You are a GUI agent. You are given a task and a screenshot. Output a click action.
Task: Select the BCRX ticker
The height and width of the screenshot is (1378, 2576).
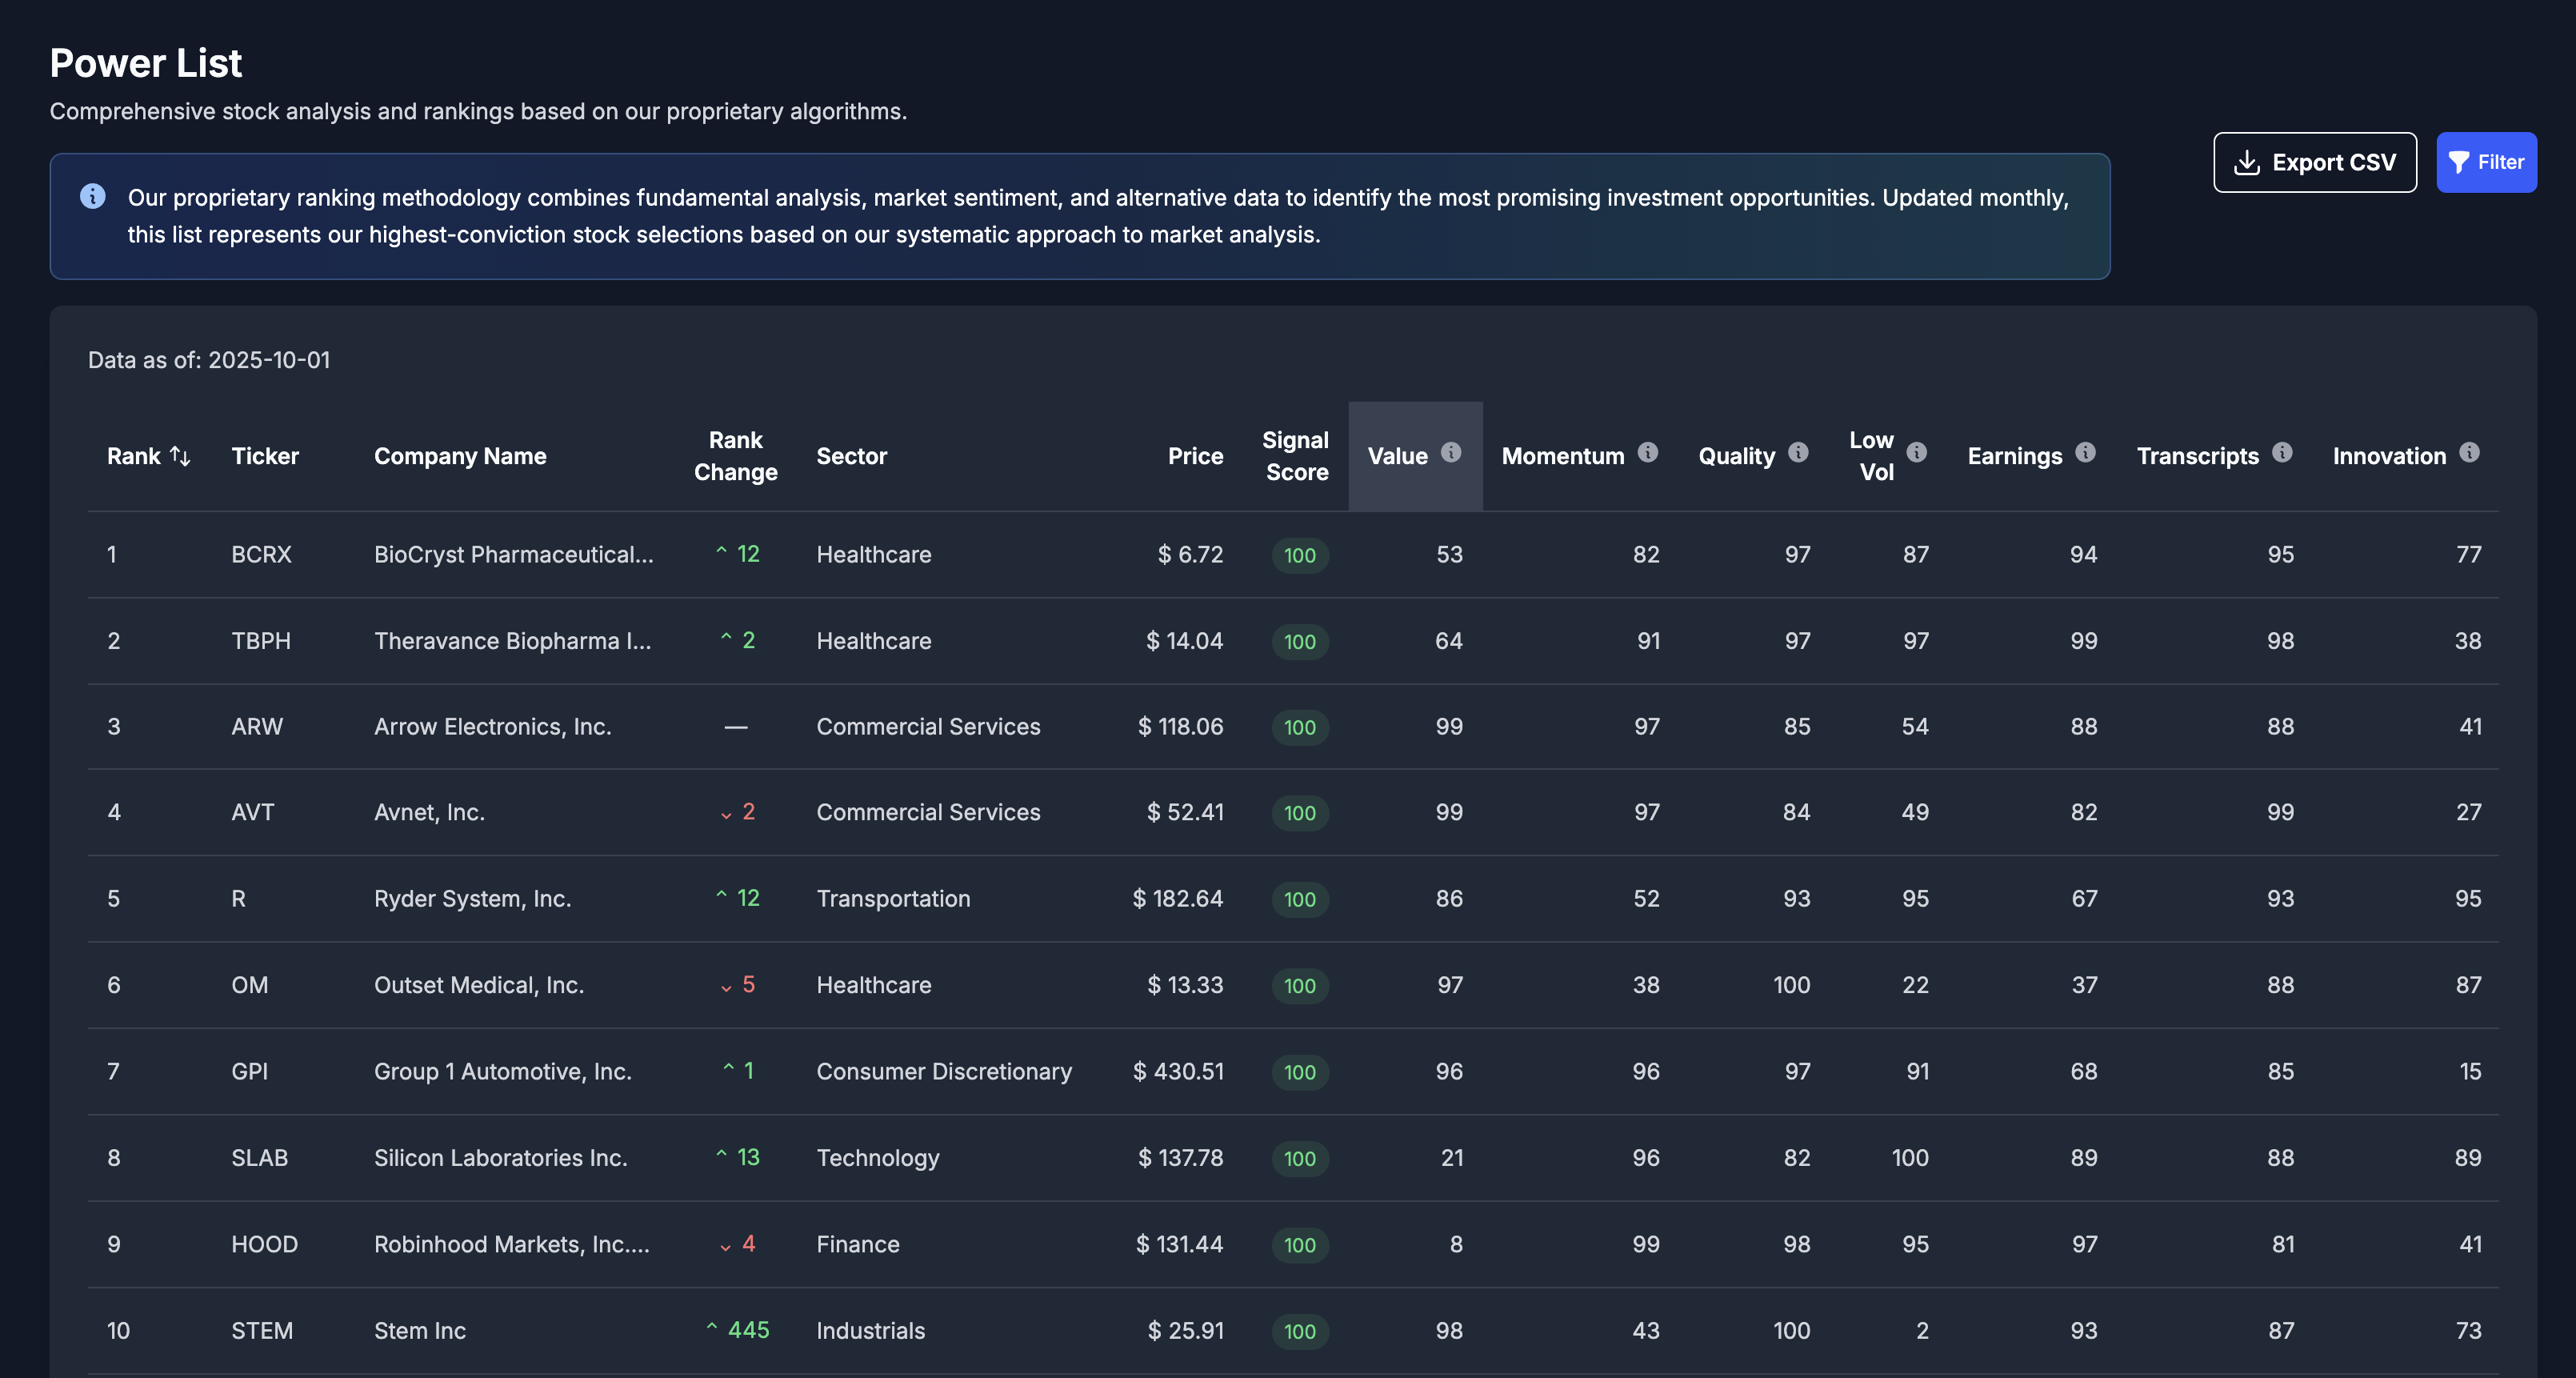[x=262, y=554]
